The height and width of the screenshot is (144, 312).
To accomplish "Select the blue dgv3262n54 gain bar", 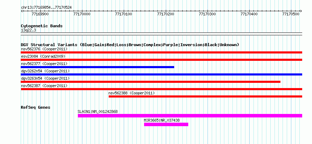I will tap(161, 74).
